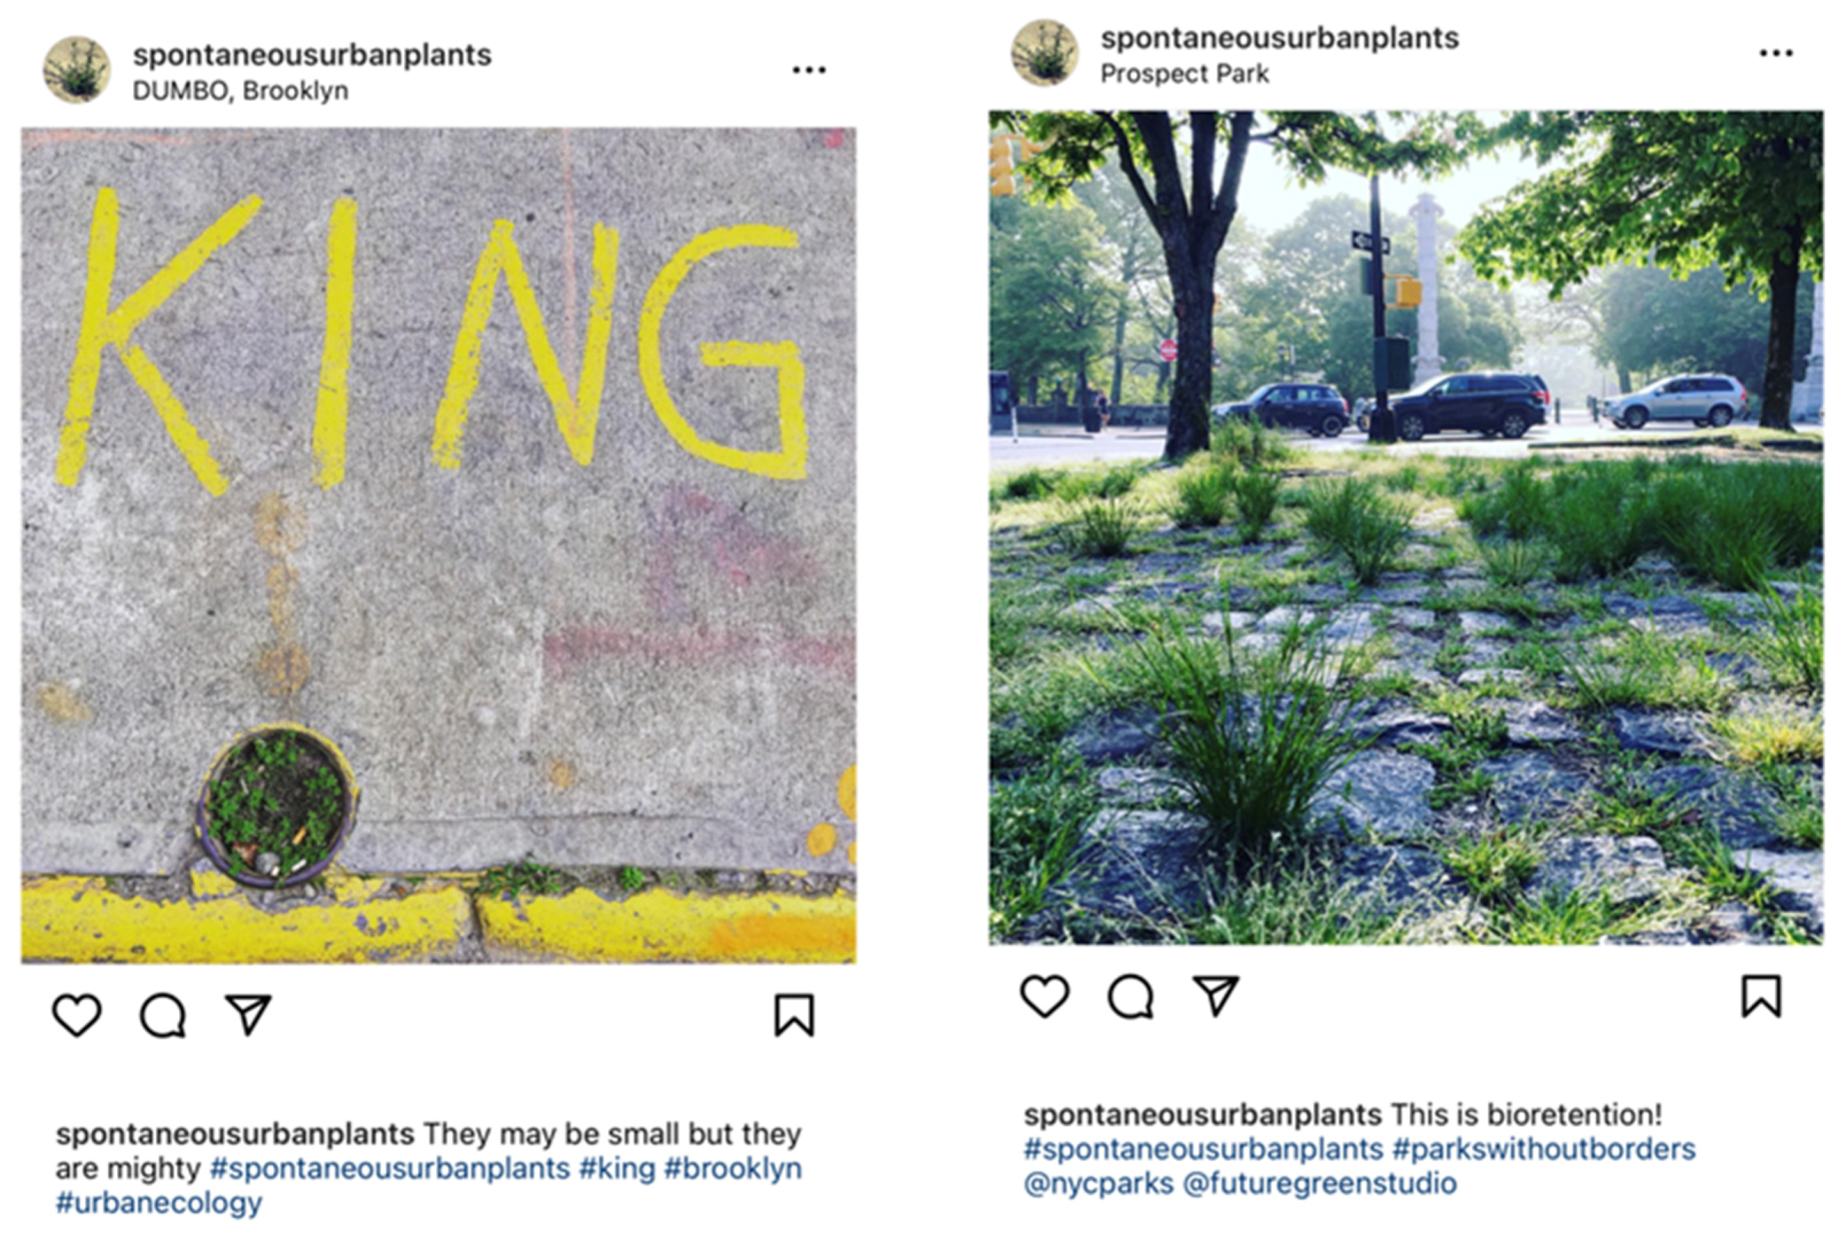Screen dimensions: 1846x1235
Task: Share the DUMBO, Brooklyn post
Action: tap(248, 1014)
